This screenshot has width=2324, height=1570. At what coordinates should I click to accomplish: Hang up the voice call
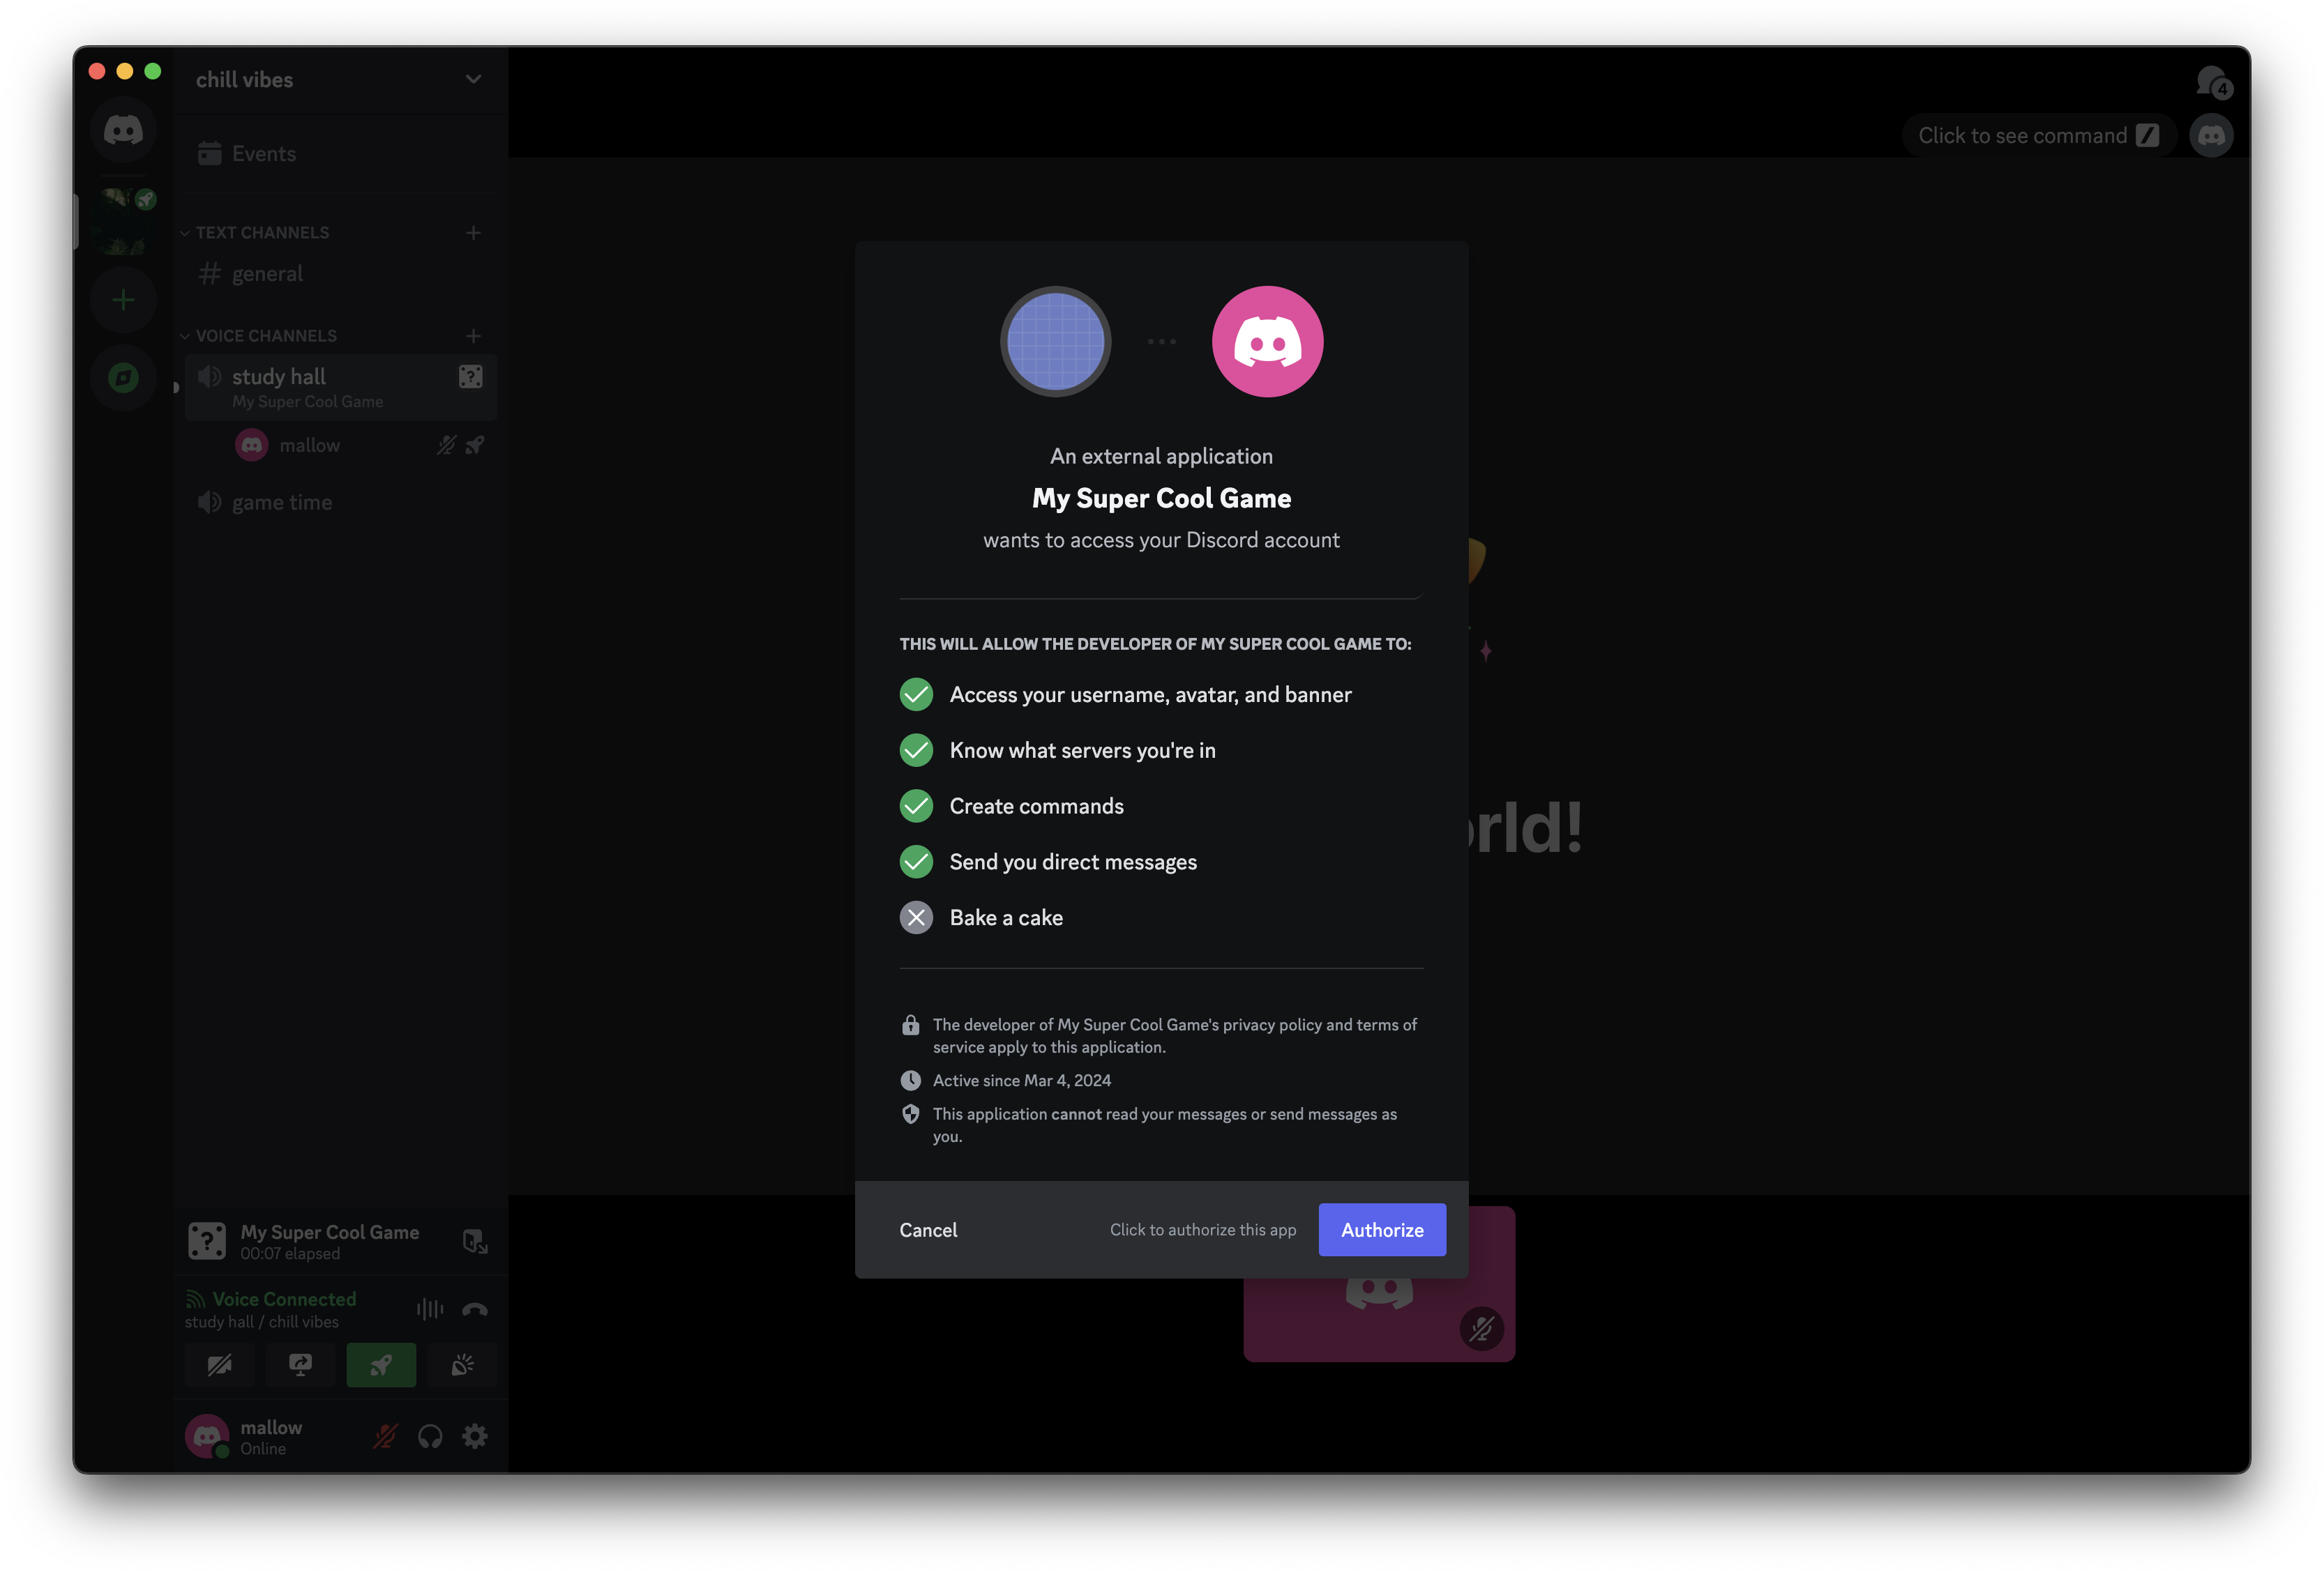476,1310
